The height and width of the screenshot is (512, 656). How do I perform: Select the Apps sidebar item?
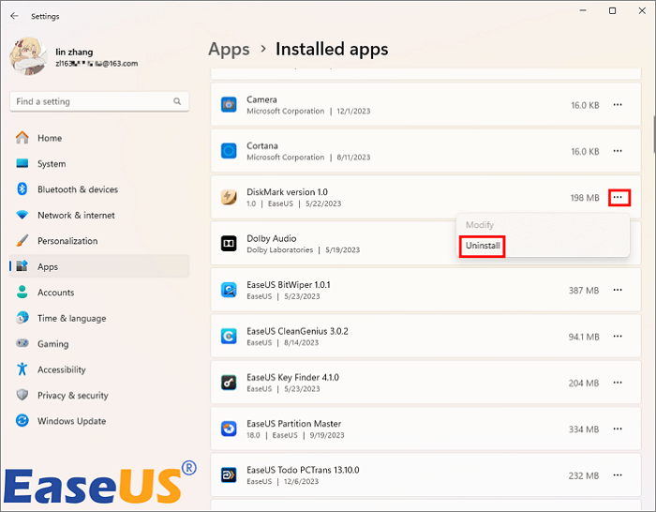pyautogui.click(x=99, y=266)
